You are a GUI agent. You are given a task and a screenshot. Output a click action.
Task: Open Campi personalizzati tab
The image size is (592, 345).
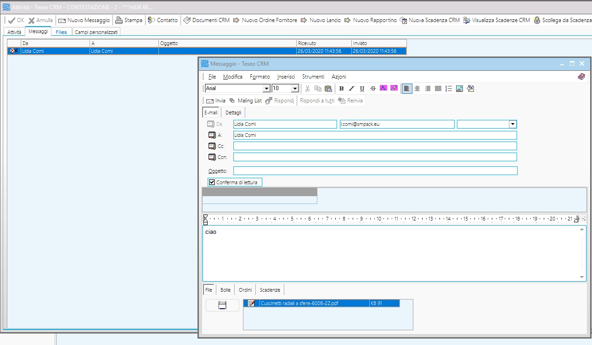(96, 32)
